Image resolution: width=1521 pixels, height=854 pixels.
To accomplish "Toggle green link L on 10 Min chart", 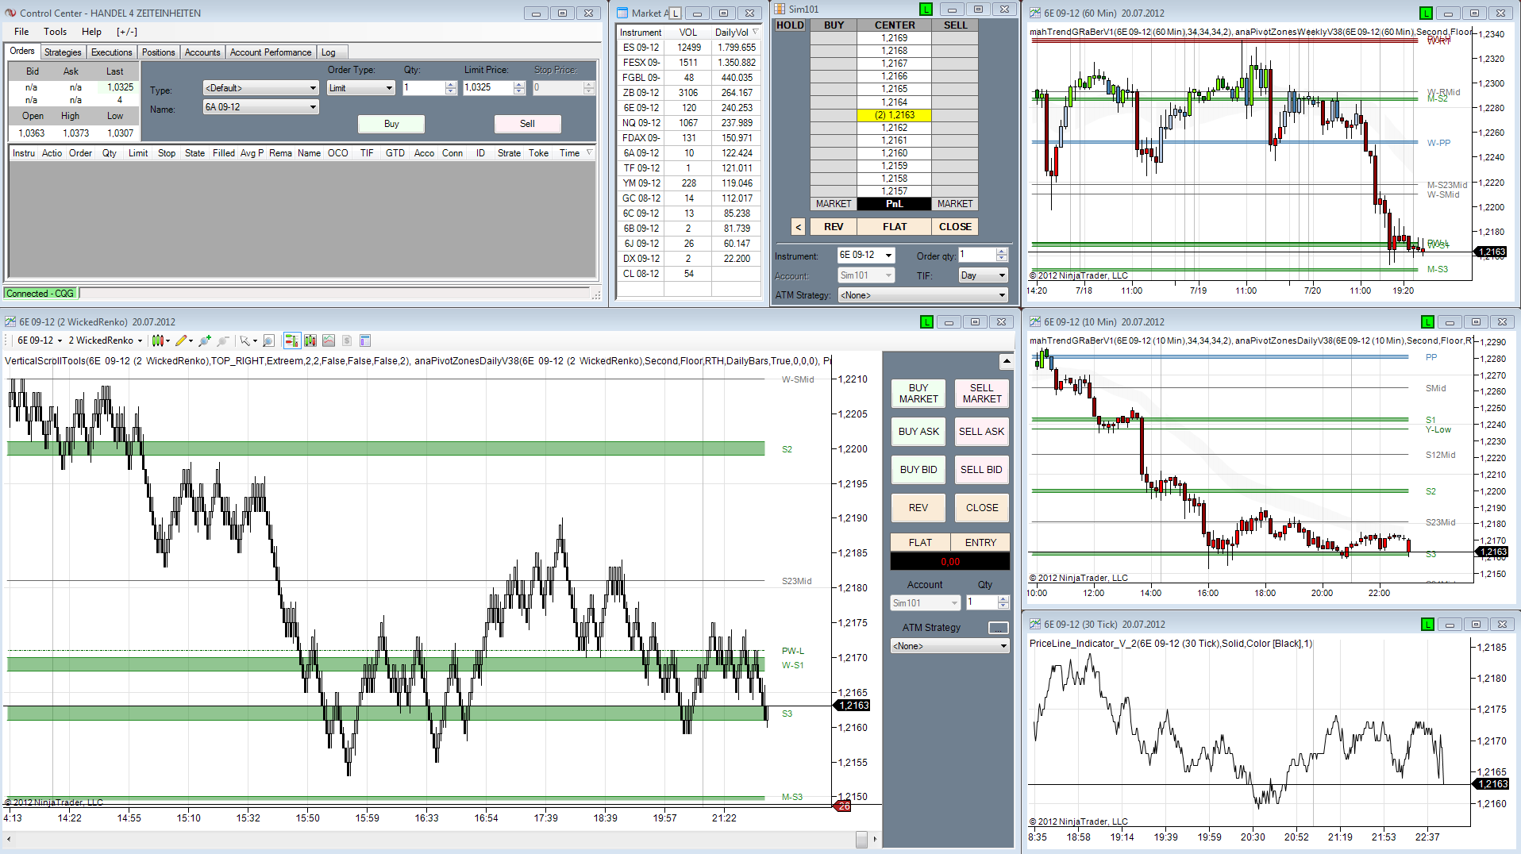I will (x=1427, y=321).
